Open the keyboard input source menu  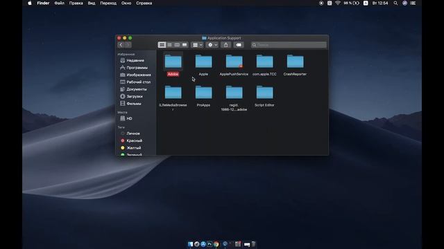366,3
